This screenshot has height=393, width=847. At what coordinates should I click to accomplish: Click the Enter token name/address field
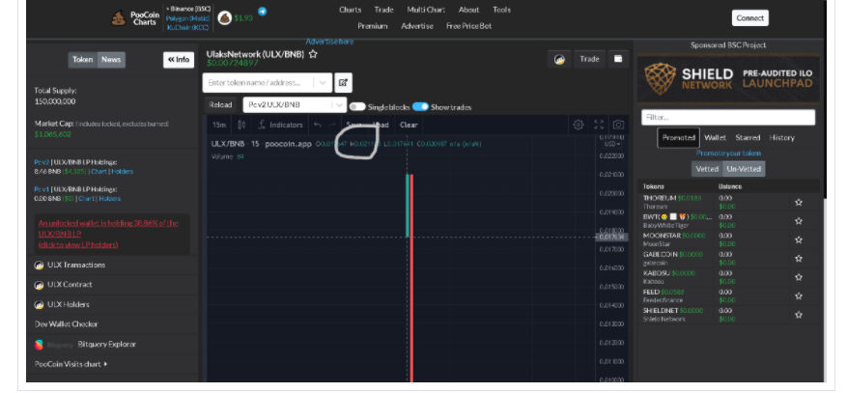[259, 83]
